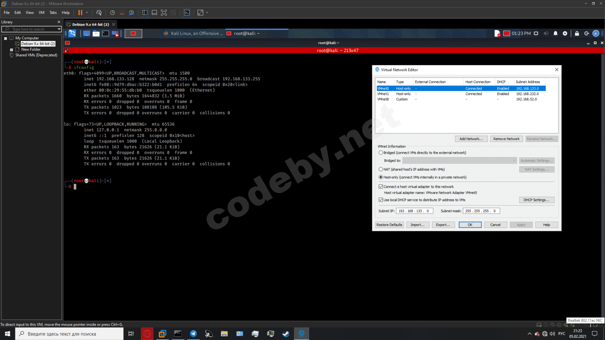The height and width of the screenshot is (340, 605).
Task: Select VMnet8 row in network list
Action: (x=461, y=99)
